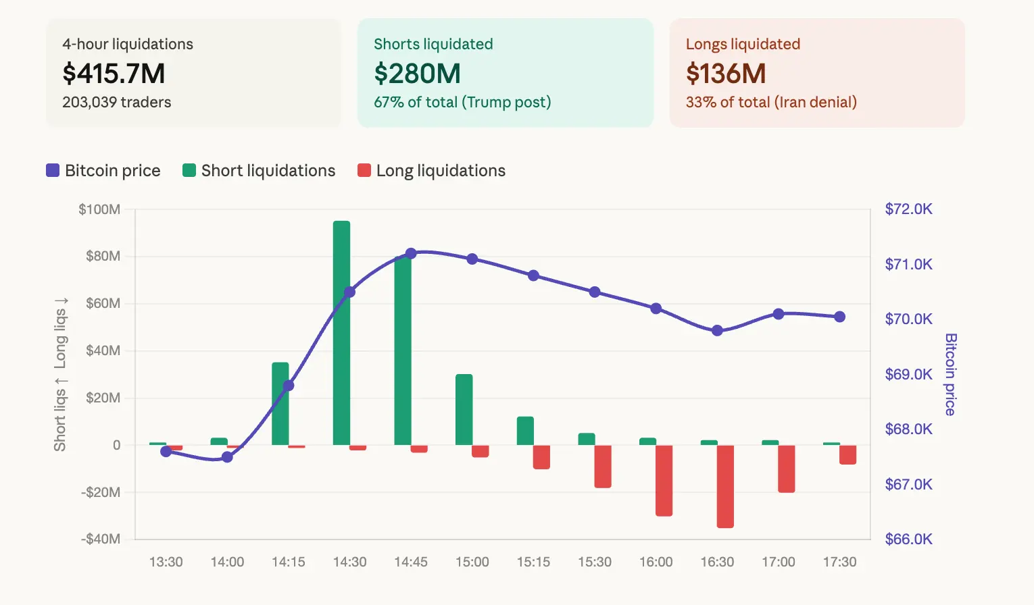Select the Shorts liquidated summary card

click(x=505, y=73)
